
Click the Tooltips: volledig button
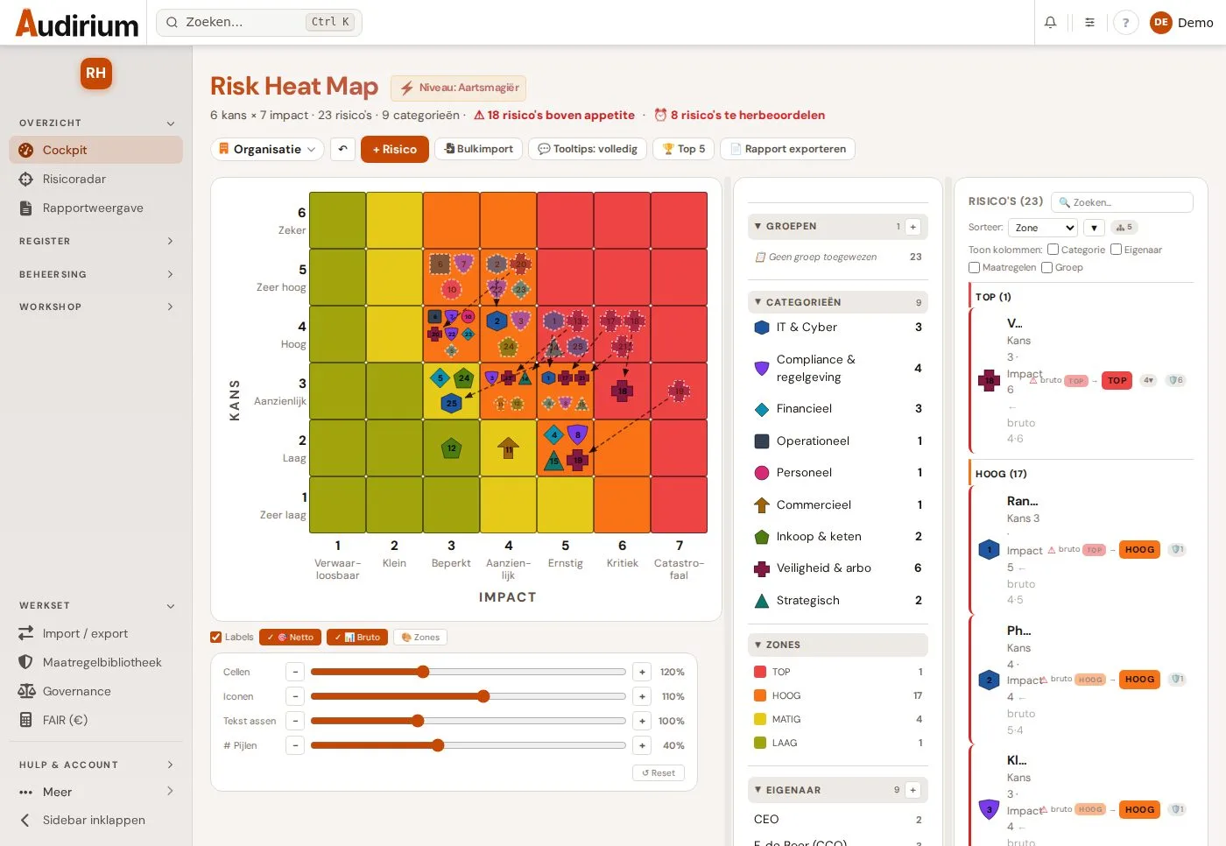[x=588, y=149]
